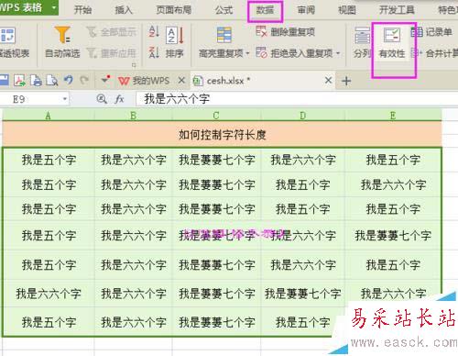Viewport: 458px width, 356px height.
Task: Expand the name box dropdown arrow
Action: tap(65, 99)
